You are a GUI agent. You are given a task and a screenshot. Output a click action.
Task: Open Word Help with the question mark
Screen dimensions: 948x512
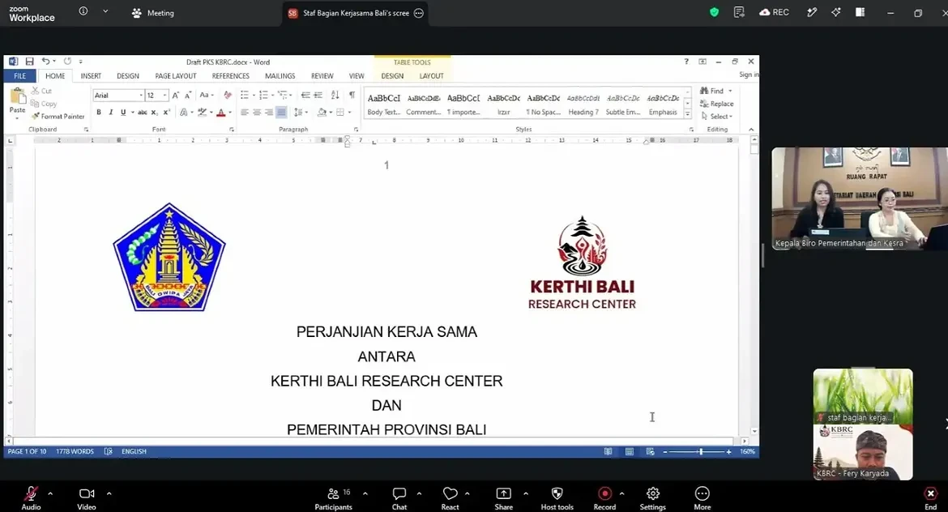tap(686, 62)
